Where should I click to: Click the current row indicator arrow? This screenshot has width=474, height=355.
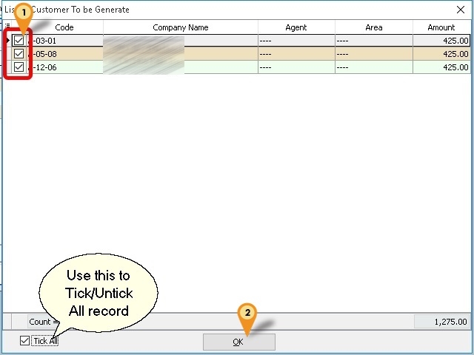(x=7, y=41)
